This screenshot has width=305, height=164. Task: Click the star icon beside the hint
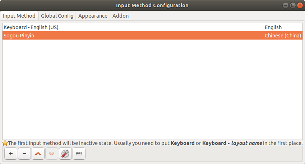(5, 143)
